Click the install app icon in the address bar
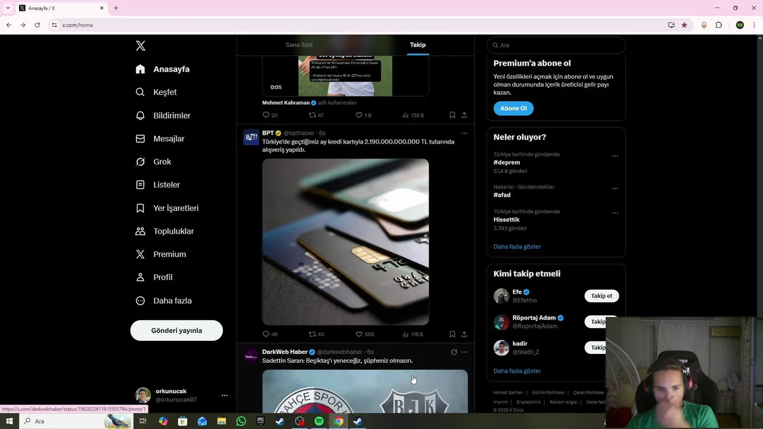Image resolution: width=763 pixels, height=429 pixels. tap(671, 25)
